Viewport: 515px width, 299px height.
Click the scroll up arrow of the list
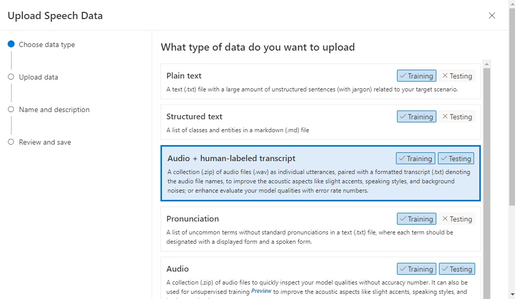(x=486, y=64)
